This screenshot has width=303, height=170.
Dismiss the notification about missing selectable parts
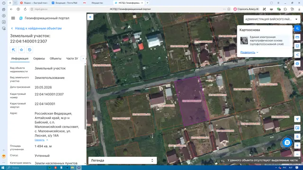(299, 158)
